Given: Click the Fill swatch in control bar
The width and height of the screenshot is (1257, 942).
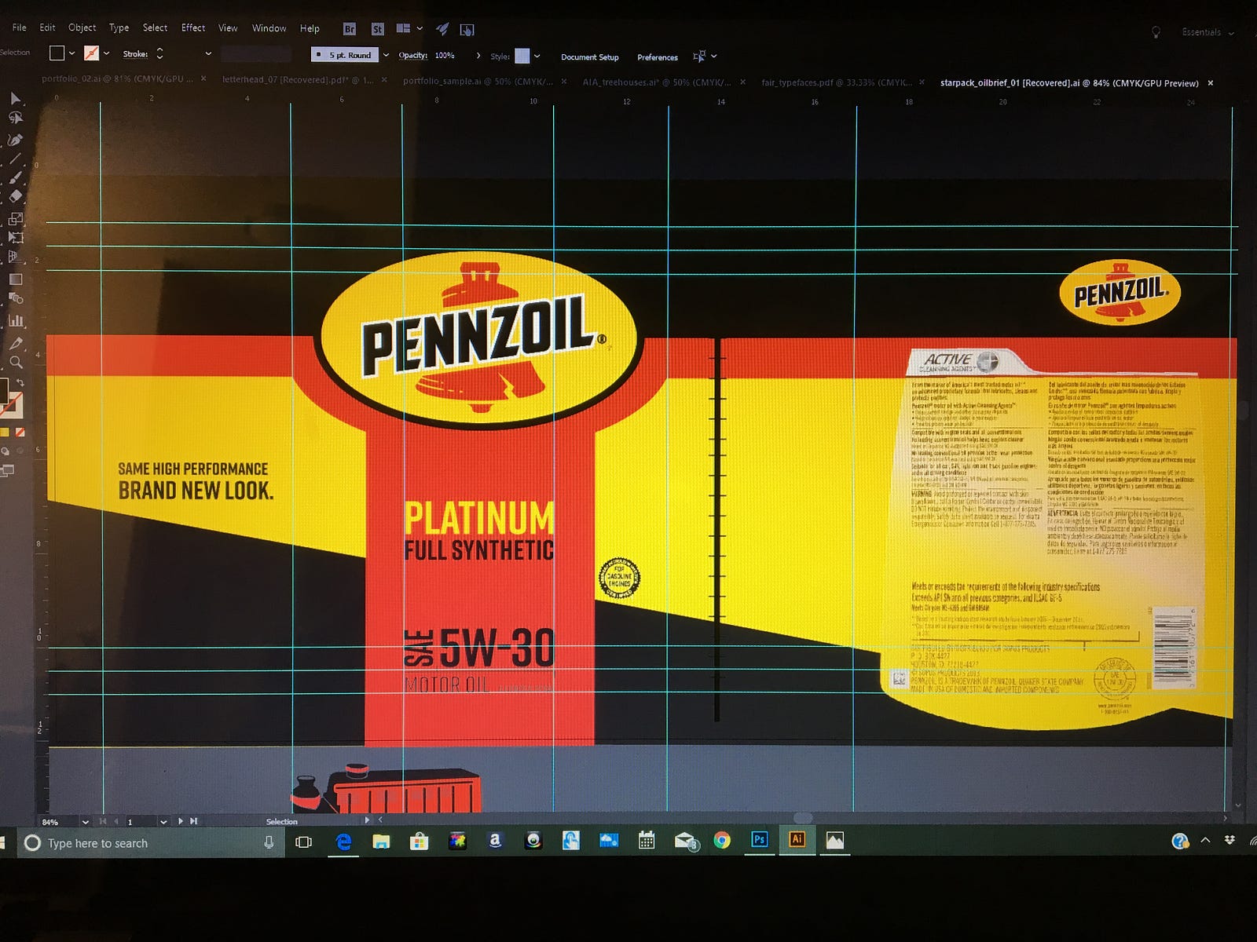Looking at the screenshot, I should point(57,53).
